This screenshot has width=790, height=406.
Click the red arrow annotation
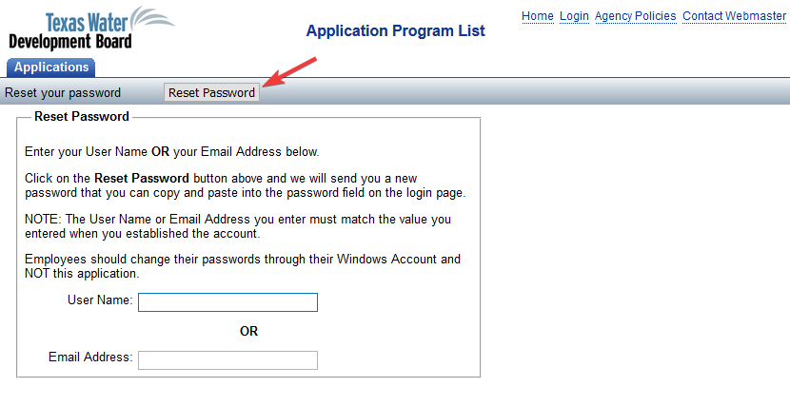tap(289, 71)
